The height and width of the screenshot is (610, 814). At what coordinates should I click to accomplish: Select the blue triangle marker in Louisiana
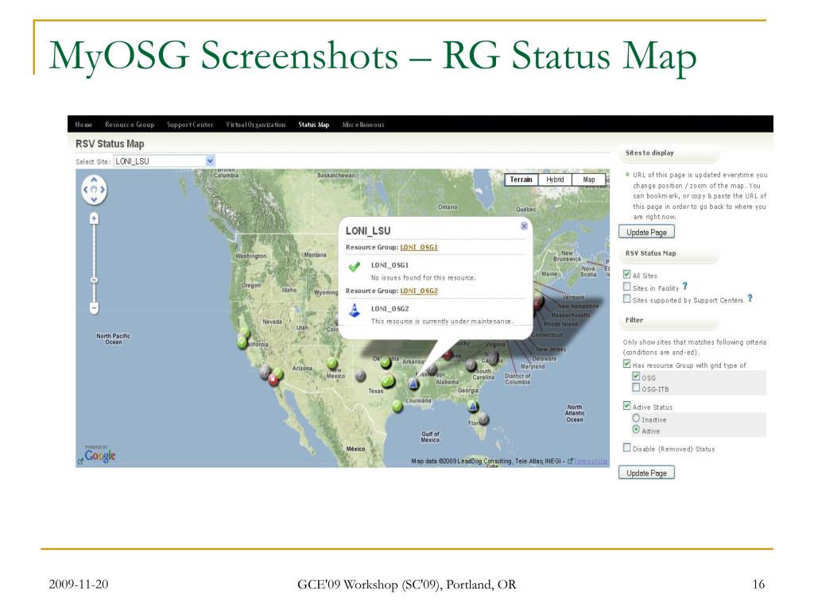[413, 384]
